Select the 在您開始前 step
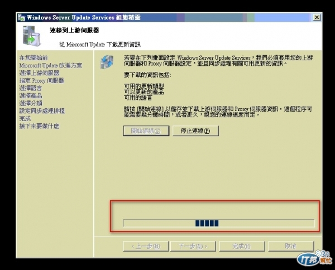Viewport: 335px width, 270px height. point(33,58)
